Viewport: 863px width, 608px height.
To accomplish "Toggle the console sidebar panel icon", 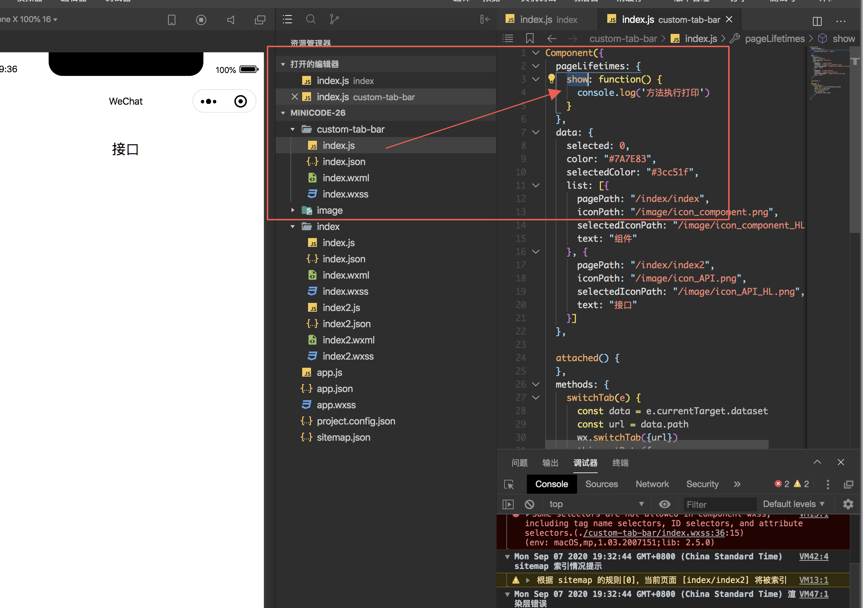I will click(x=508, y=504).
